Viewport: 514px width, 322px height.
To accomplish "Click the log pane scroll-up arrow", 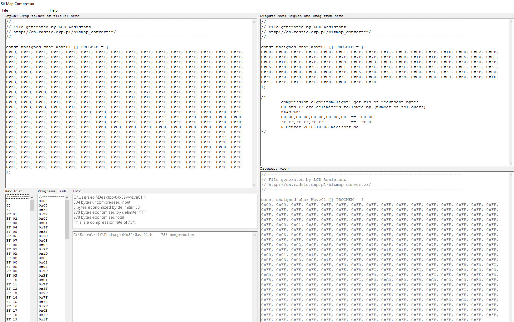I will tap(254, 234).
